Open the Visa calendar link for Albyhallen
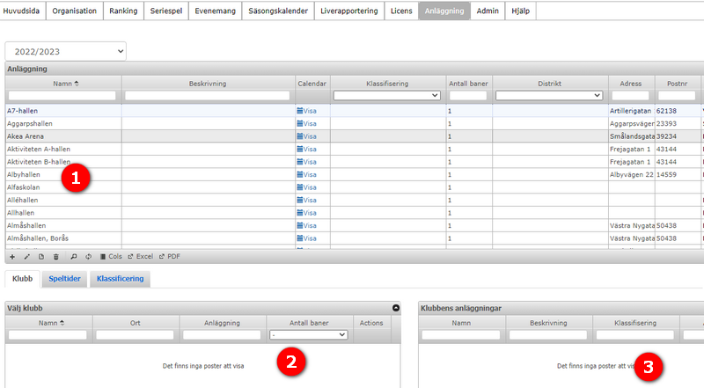The height and width of the screenshot is (388, 704). [306, 175]
